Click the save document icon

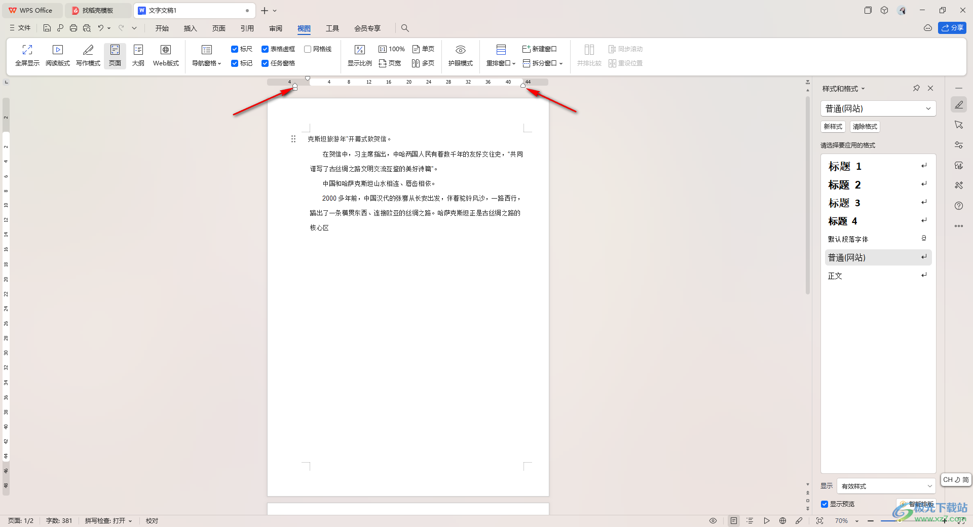[47, 28]
